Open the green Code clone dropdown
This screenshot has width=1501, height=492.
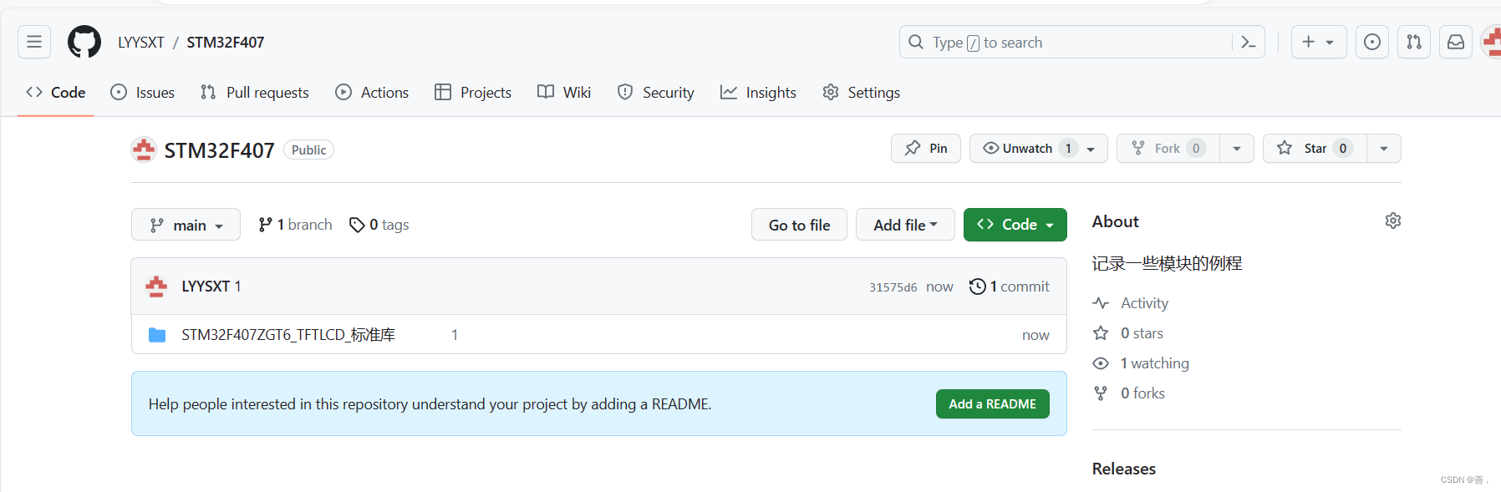coord(1015,225)
